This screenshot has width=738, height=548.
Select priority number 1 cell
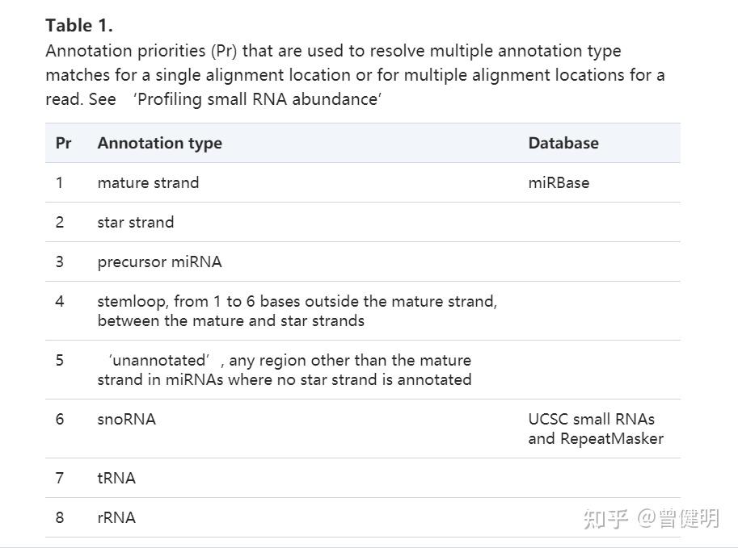coord(59,182)
